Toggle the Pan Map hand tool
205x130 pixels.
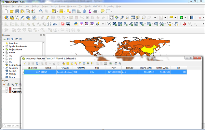click(x=111, y=18)
